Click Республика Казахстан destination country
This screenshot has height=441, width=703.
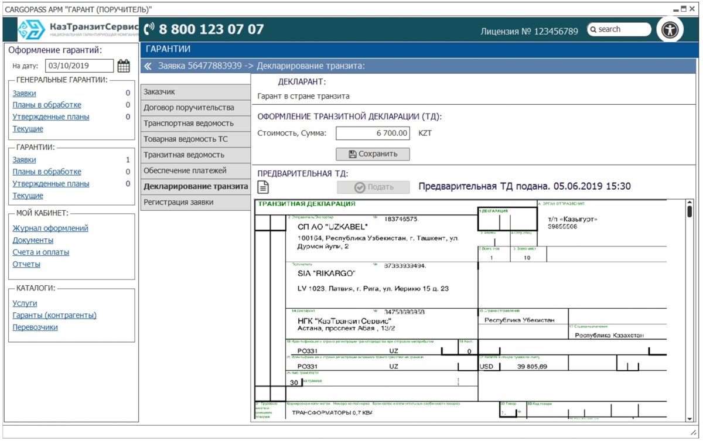point(609,336)
